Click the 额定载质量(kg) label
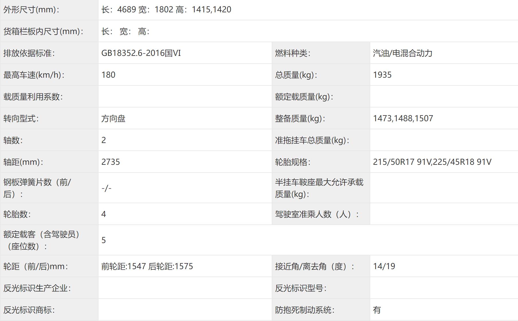Screen dimensions: 518x321 pos(304,97)
